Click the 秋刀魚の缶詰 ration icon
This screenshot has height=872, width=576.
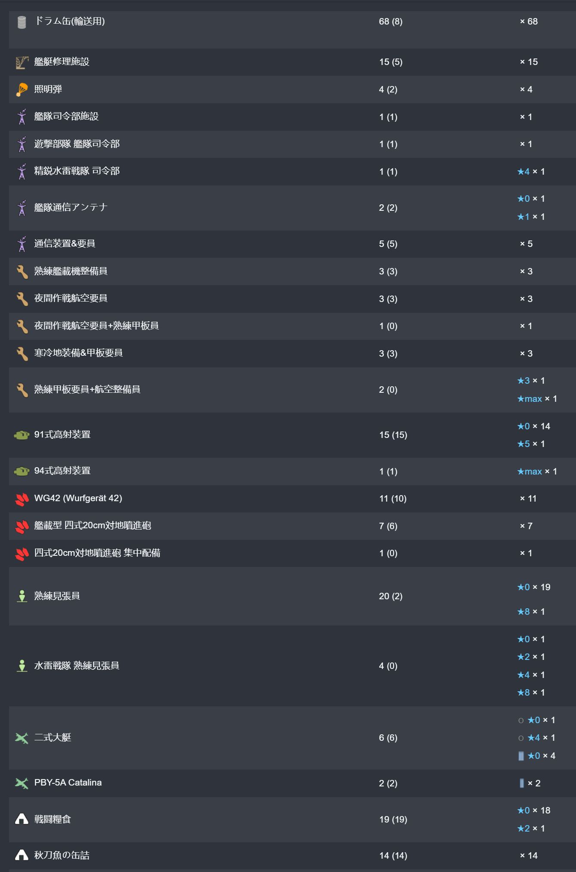pos(21,856)
